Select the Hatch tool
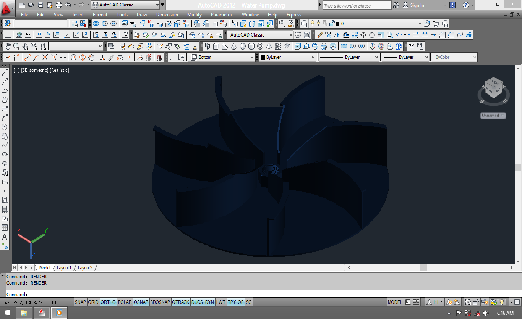This screenshot has height=319, width=522. [5, 200]
